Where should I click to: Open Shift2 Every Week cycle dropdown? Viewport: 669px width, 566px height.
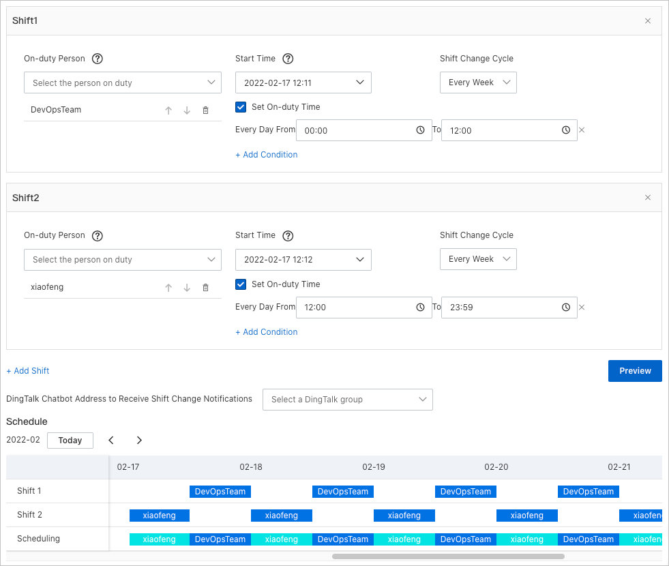[x=478, y=259]
